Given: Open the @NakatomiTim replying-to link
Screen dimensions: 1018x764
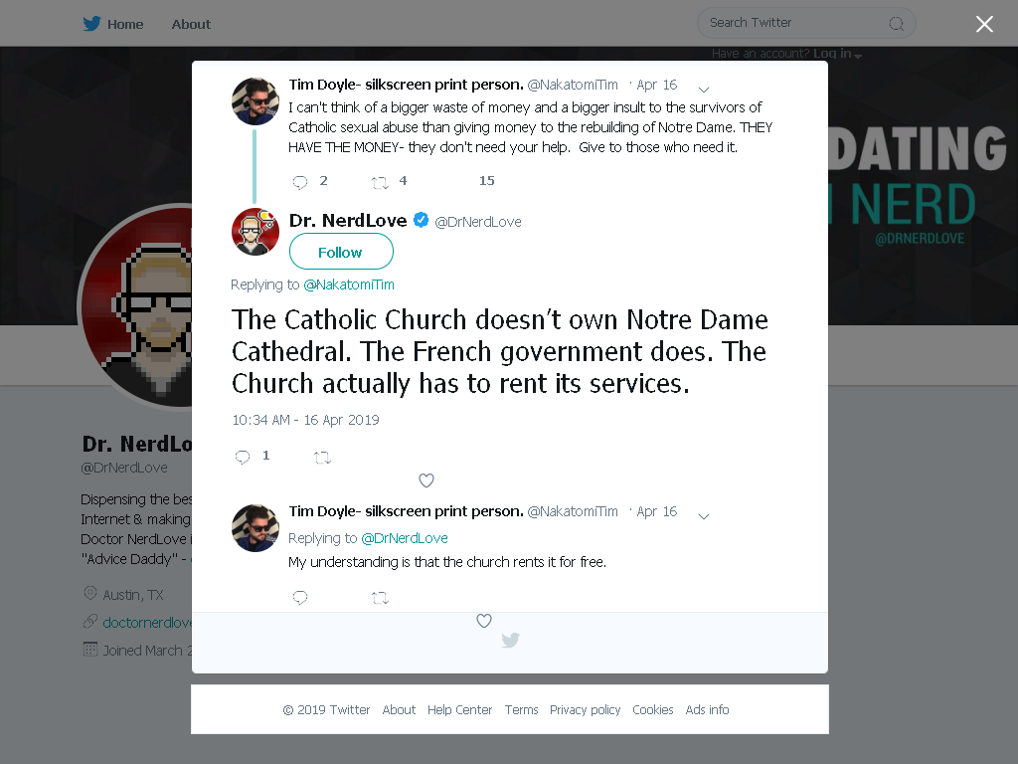Looking at the screenshot, I should [349, 285].
